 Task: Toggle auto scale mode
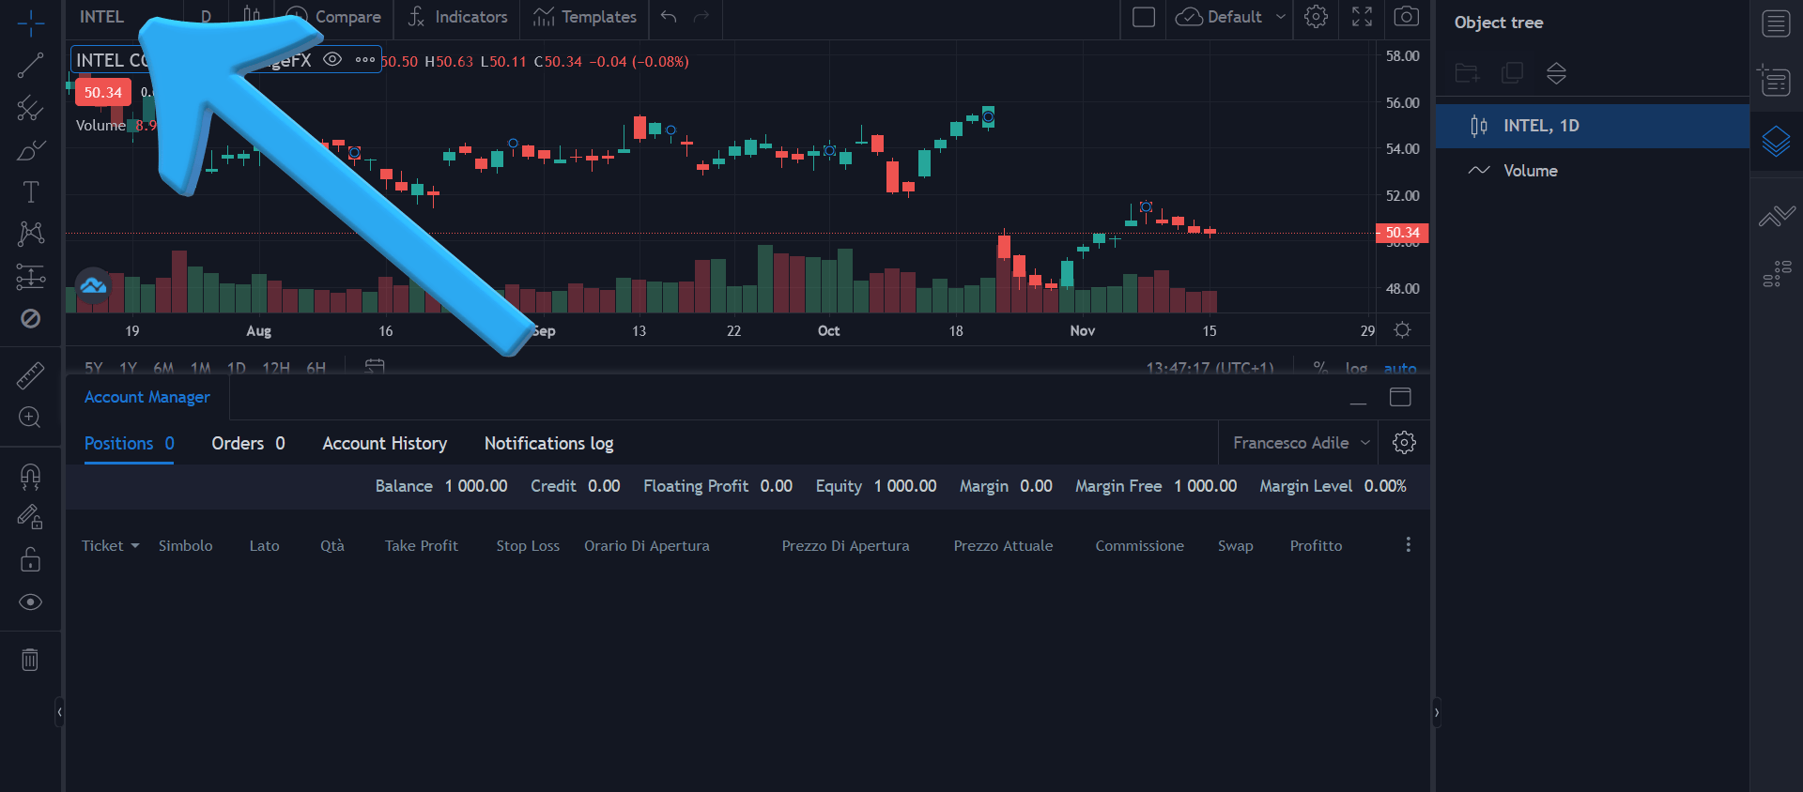pyautogui.click(x=1399, y=368)
